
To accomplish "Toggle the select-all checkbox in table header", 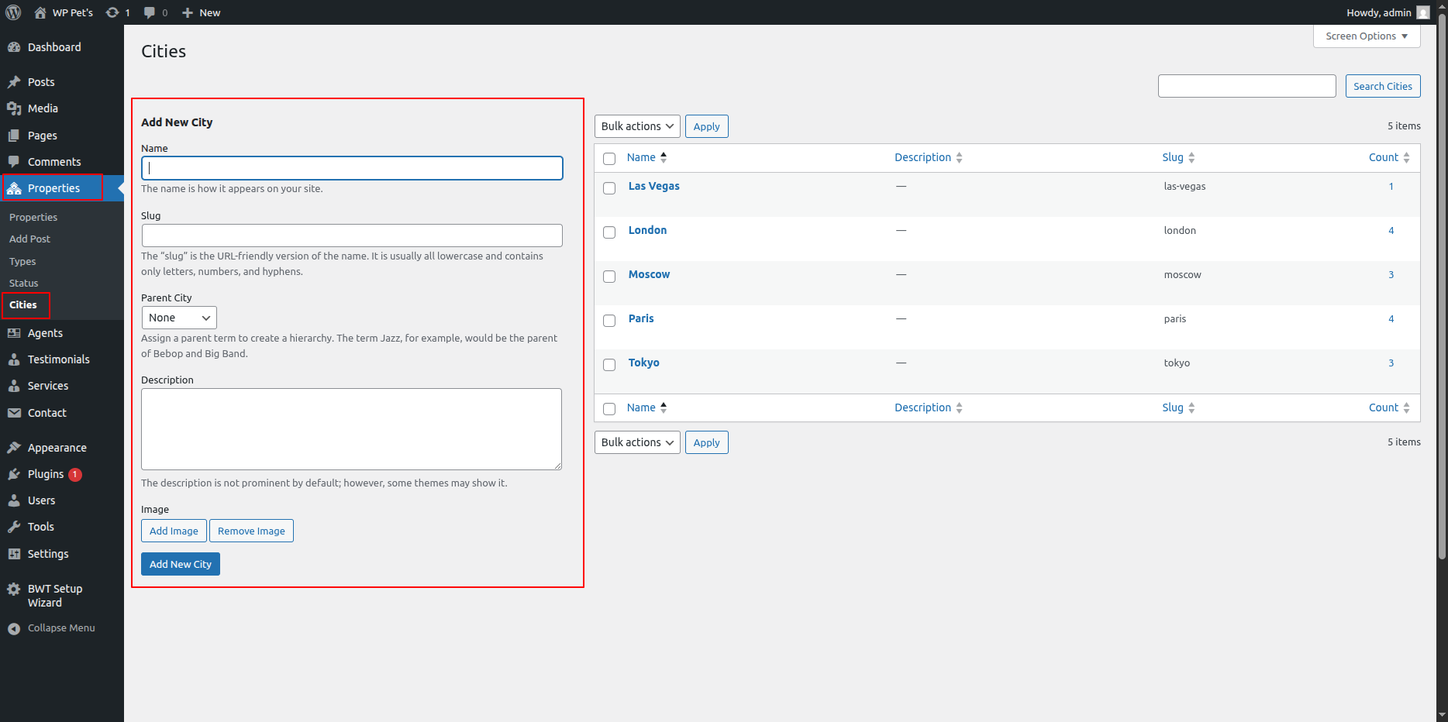I will pyautogui.click(x=609, y=159).
